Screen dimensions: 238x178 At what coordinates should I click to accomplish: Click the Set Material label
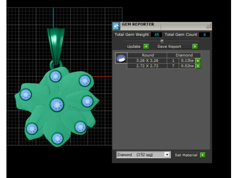pyautogui.click(x=186, y=155)
